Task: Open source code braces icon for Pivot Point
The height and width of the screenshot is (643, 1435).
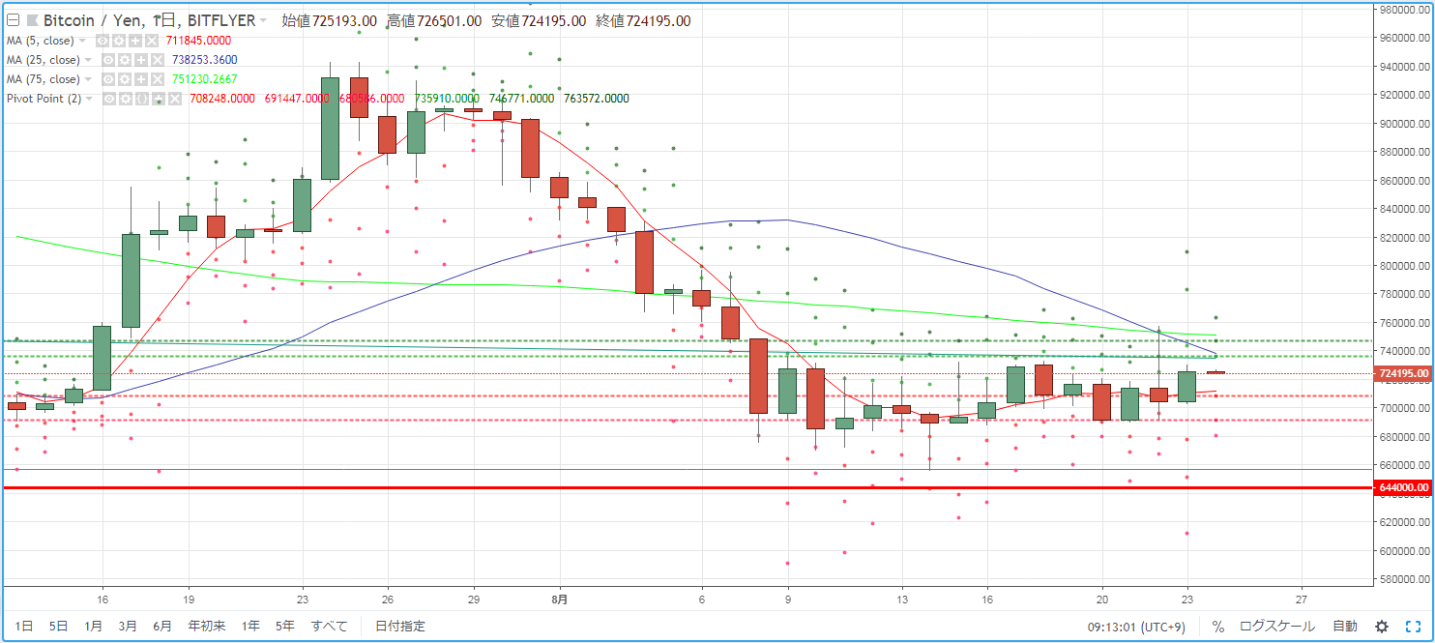Action: pos(142,99)
